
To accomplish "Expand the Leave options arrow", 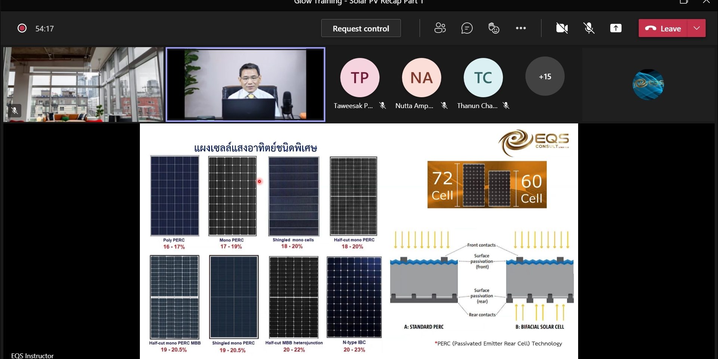I will click(x=696, y=28).
